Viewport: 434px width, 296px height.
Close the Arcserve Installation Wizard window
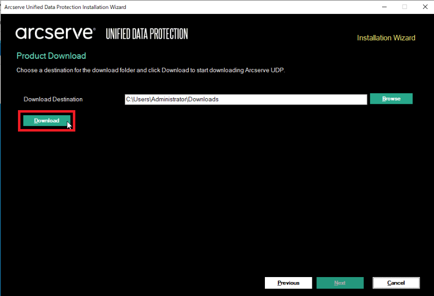point(425,7)
